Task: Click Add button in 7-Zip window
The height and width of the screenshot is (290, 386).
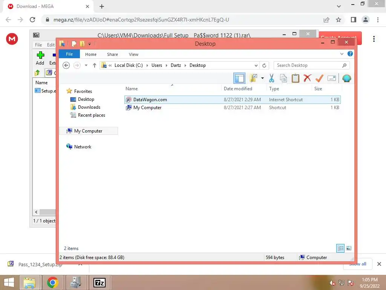Action: 40,58
